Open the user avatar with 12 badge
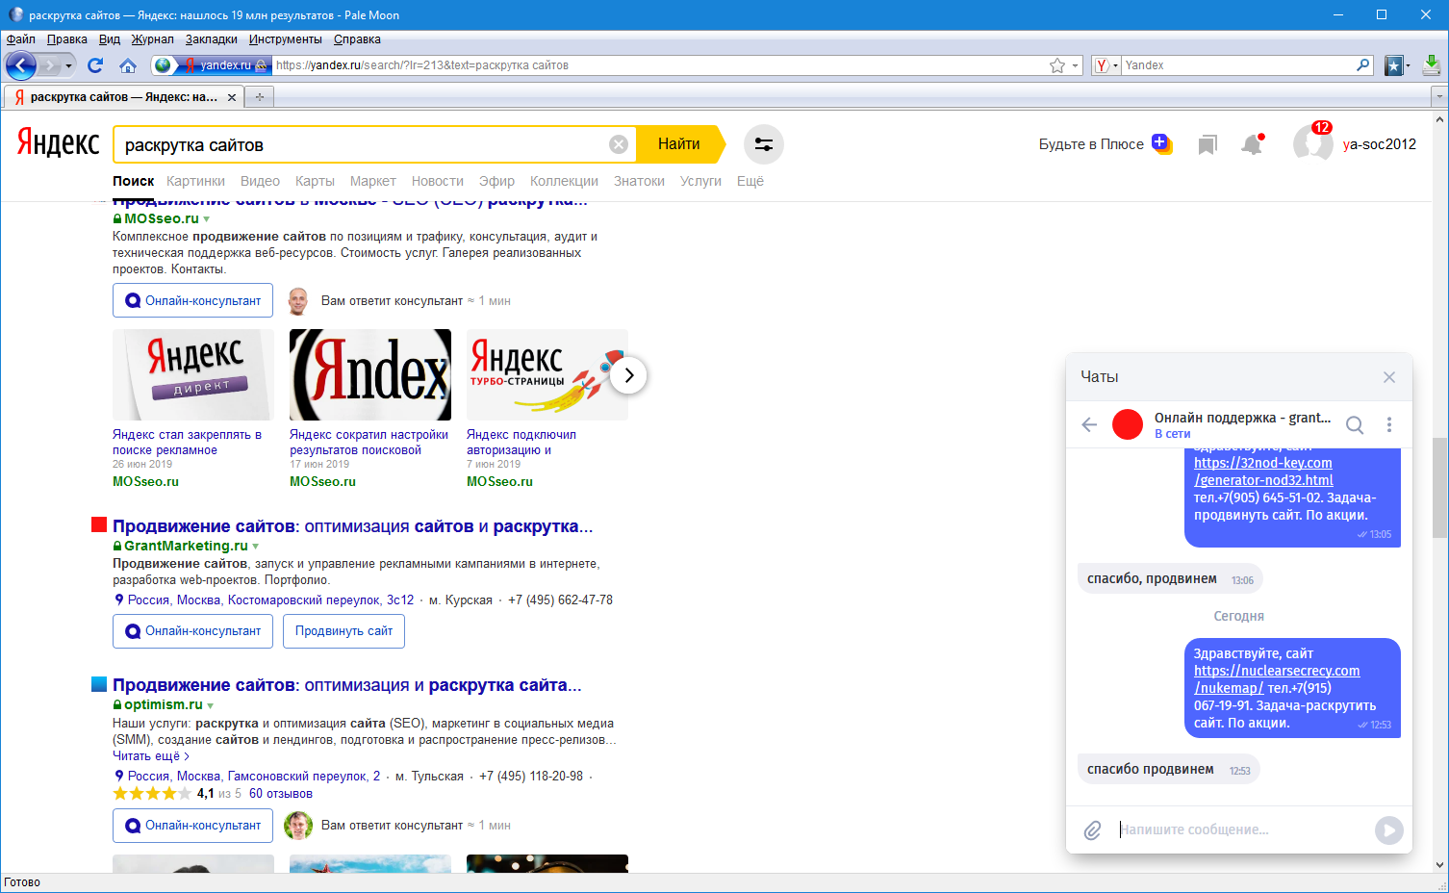 click(1312, 143)
